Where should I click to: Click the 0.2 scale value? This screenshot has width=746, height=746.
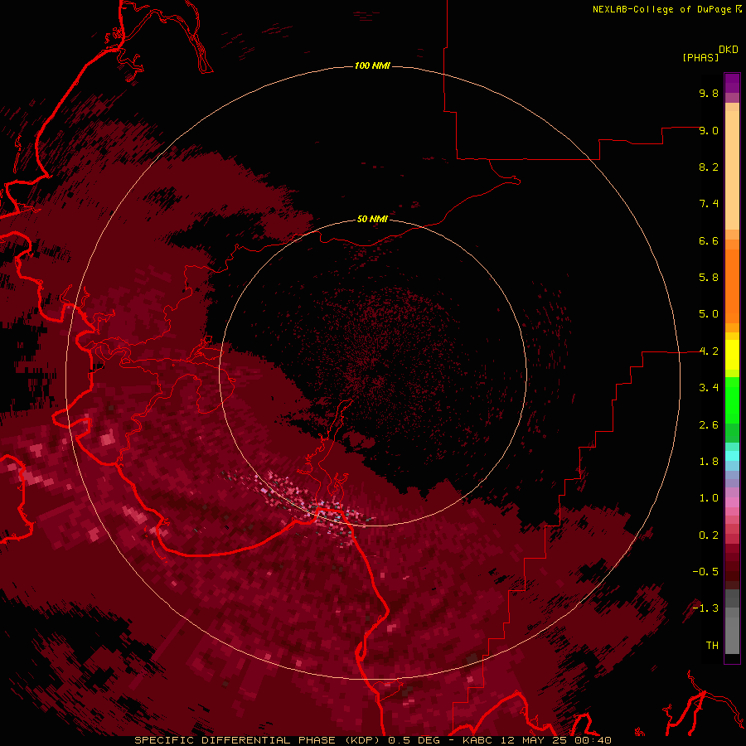pyautogui.click(x=709, y=535)
